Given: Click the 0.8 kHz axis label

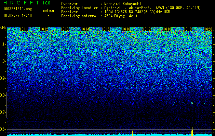Looking at the screenshot, I should (3, 95).
